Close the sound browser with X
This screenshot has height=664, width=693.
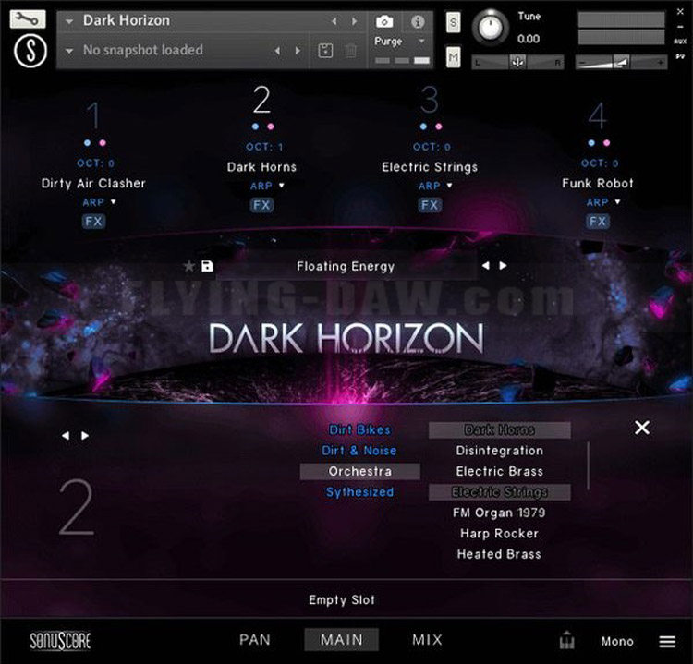coord(642,428)
